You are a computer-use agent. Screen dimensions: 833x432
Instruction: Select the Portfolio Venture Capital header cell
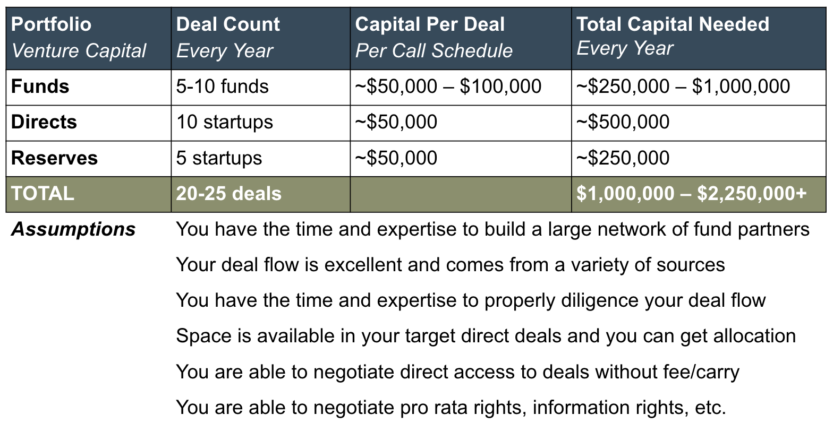tap(89, 38)
